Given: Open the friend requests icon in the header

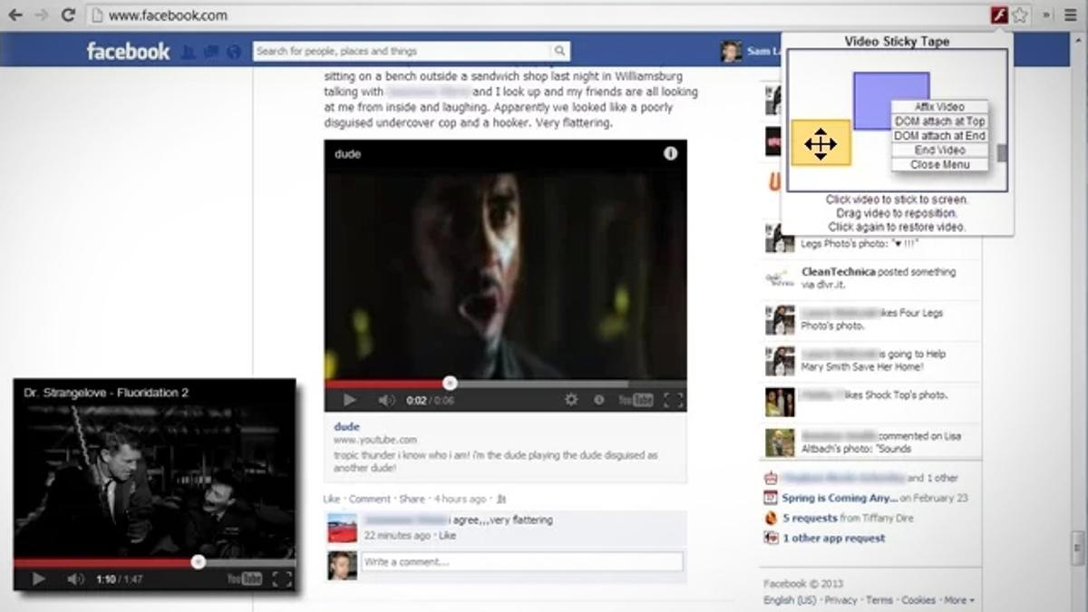Looking at the screenshot, I should [189, 52].
